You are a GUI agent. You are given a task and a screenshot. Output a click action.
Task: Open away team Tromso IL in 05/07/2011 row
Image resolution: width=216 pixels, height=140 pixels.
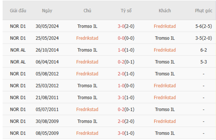click(x=165, y=109)
